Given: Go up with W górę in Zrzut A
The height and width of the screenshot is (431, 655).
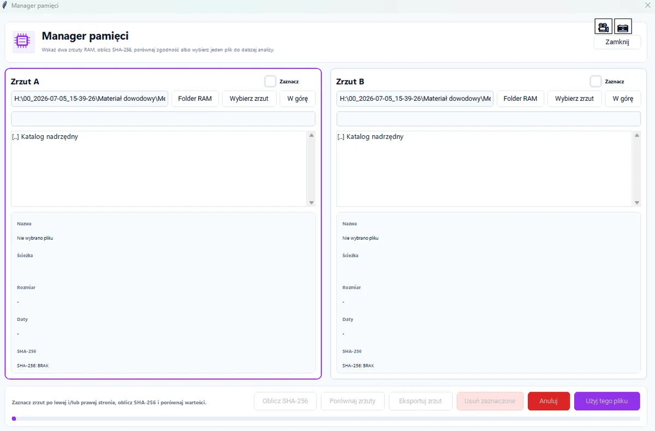Looking at the screenshot, I should [297, 99].
